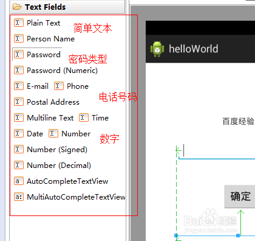Click the corner selection handle at dashed guide
Screen dimensions: 255x241
176,236
